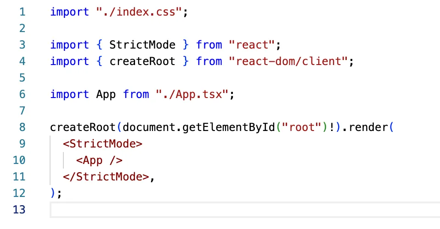Click the "./App.tsx" import path
The width and height of the screenshot is (440, 229).
point(192,94)
